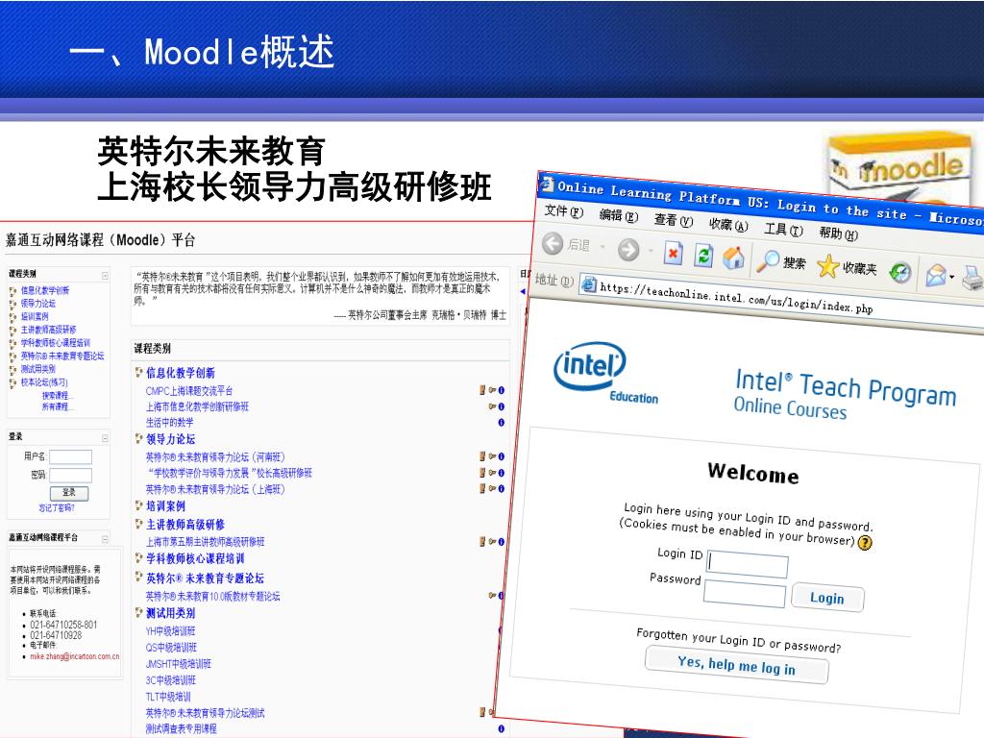Collapse the 登录 login block
Image resolution: width=984 pixels, height=738 pixels.
(105, 437)
